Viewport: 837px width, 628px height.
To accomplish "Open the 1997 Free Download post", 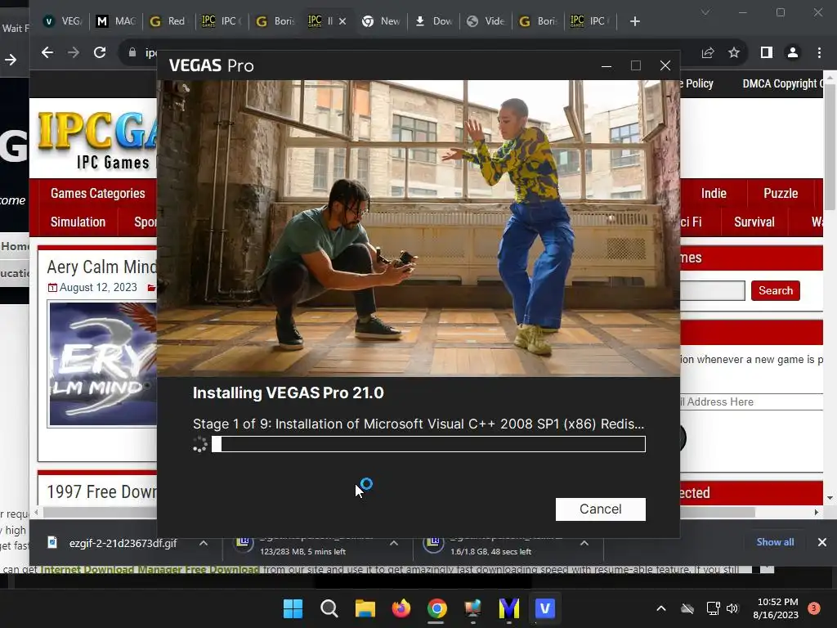I will [x=101, y=491].
